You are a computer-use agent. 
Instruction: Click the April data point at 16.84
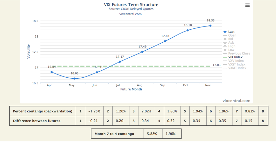[52, 72]
